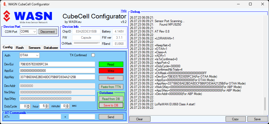Click the FW ver value 3.1.1
Image resolution: width=269 pixels, height=124 pixels.
pos(119,38)
